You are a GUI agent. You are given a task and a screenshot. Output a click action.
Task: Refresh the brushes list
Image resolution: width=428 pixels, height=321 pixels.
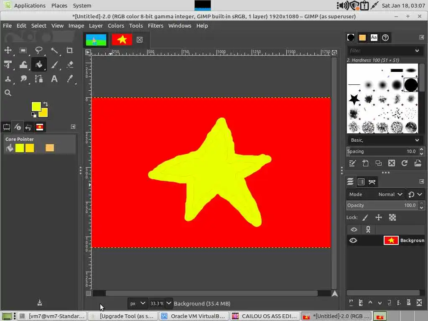click(405, 163)
